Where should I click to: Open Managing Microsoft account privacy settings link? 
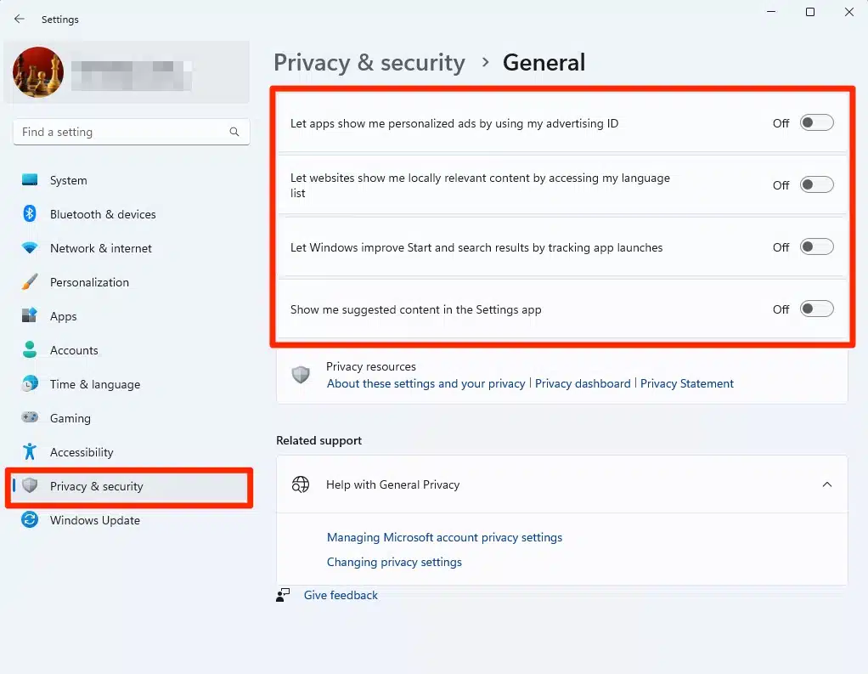click(444, 537)
